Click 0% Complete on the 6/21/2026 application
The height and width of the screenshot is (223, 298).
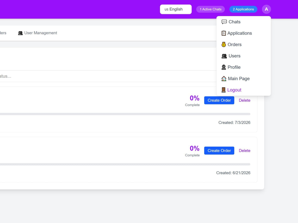click(x=192, y=151)
